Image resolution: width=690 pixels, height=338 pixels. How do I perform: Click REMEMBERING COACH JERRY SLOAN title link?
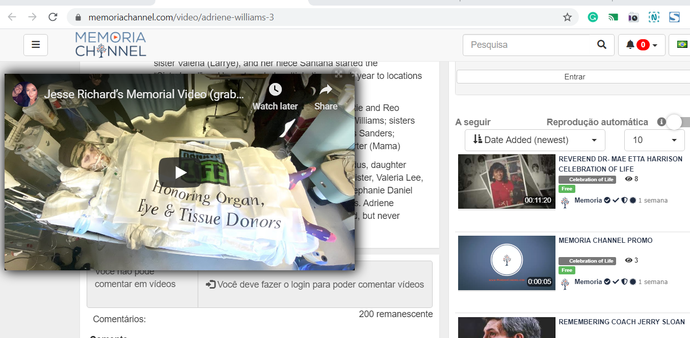pos(622,322)
